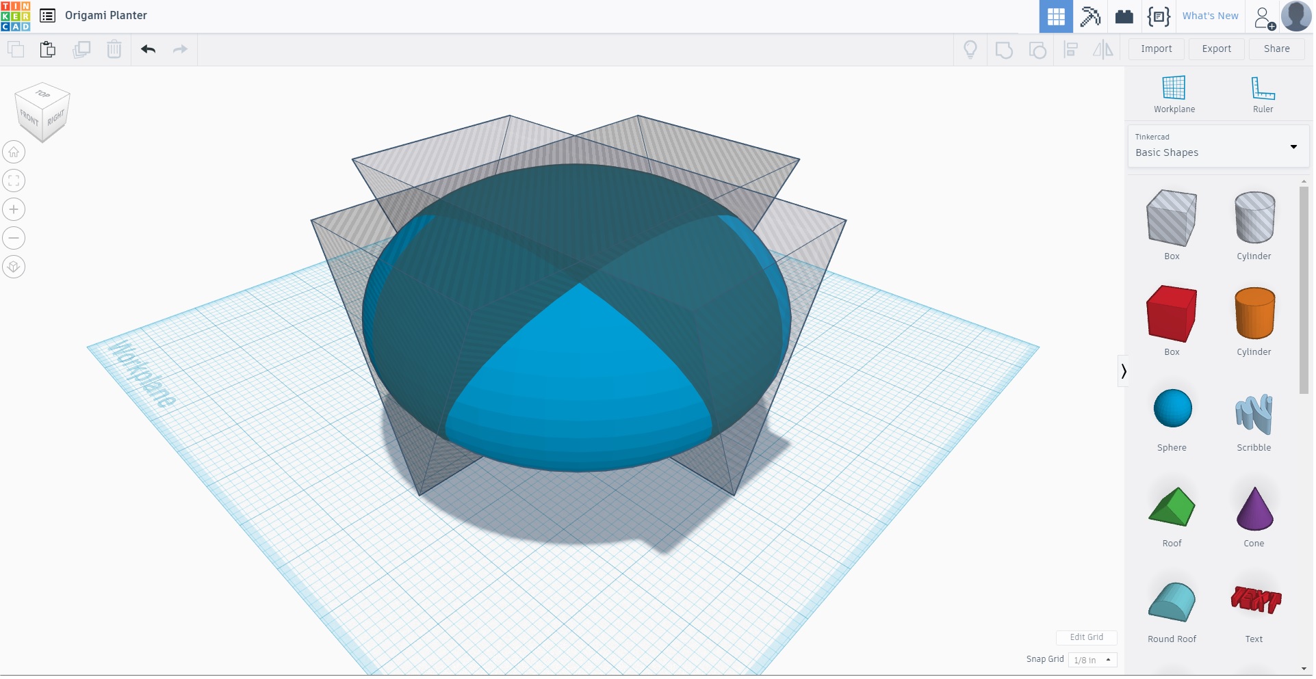The width and height of the screenshot is (1316, 679).
Task: Zoom in with the plus icon
Action: (x=14, y=209)
